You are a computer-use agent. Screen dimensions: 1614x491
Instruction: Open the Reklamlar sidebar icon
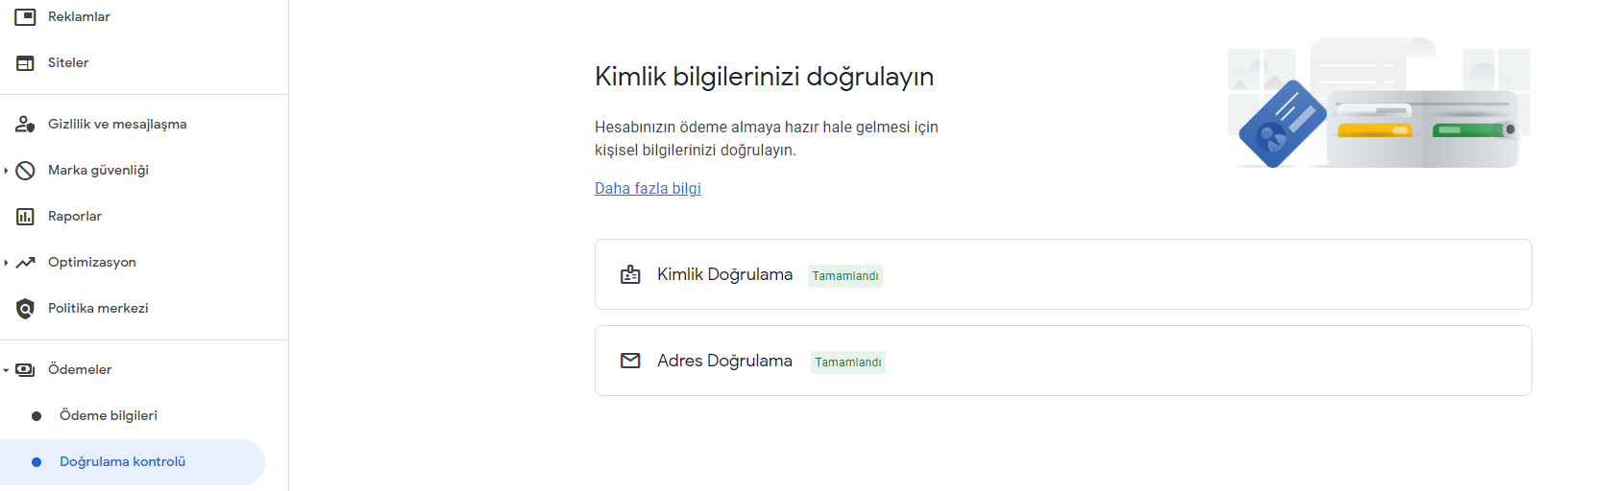25,16
